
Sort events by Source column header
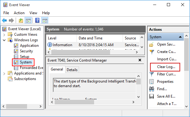(131, 38)
